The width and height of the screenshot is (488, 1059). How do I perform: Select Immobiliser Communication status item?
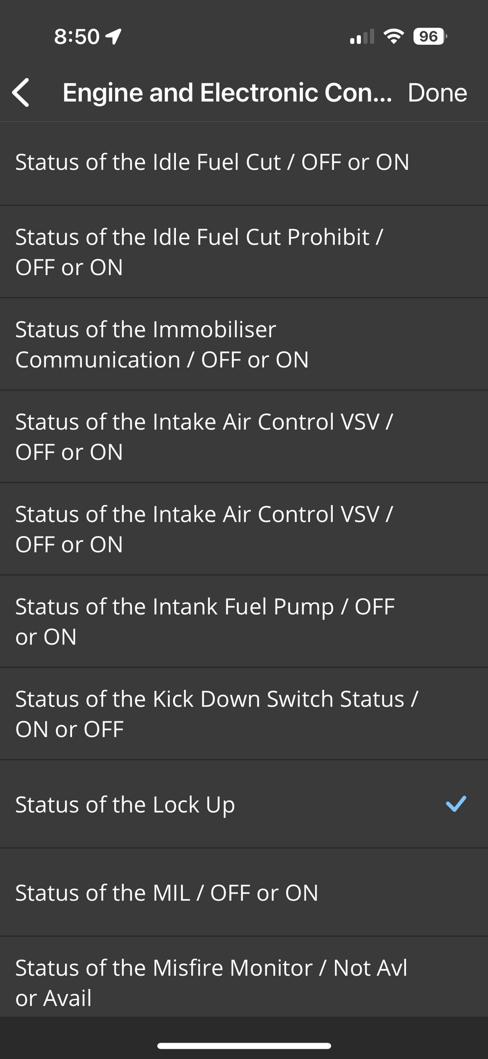click(x=244, y=344)
